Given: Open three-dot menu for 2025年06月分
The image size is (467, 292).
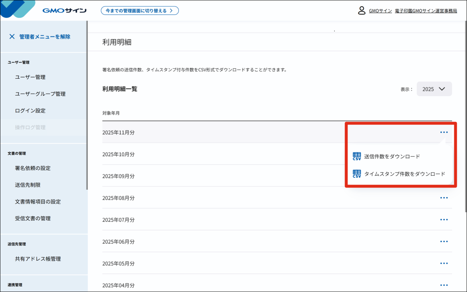Looking at the screenshot, I should coord(444,241).
